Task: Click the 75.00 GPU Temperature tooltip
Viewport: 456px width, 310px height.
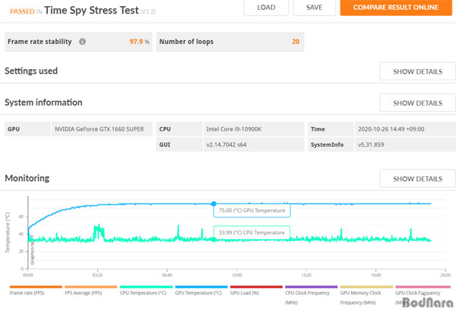Action: click(253, 212)
